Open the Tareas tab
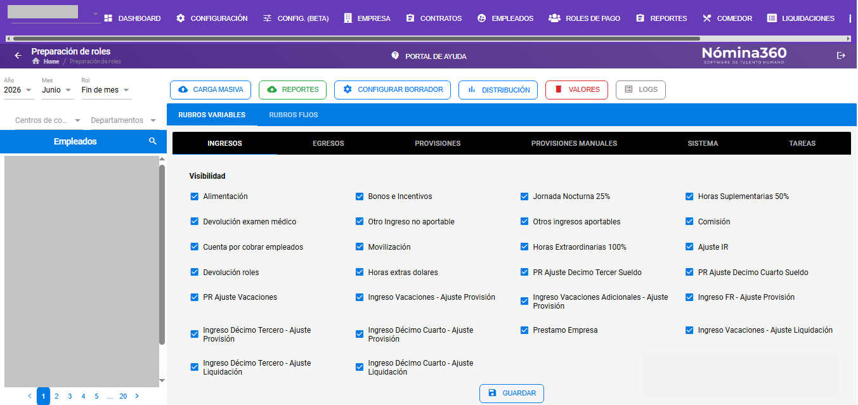 point(802,143)
